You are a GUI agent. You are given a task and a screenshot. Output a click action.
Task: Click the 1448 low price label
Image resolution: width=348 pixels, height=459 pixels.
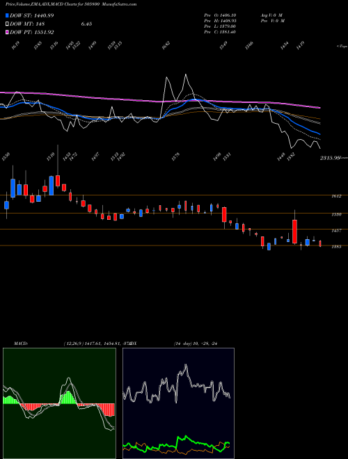coord(280,156)
